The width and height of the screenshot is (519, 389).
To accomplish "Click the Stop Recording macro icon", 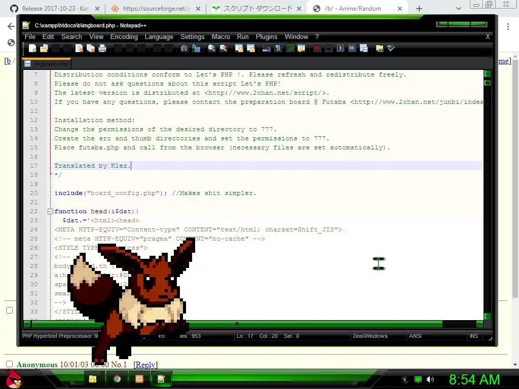I will coord(328,48).
